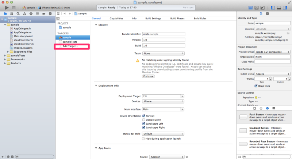This screenshot has height=159, width=292.
Task: Open the search navigator magnifier
Action: point(18,14)
